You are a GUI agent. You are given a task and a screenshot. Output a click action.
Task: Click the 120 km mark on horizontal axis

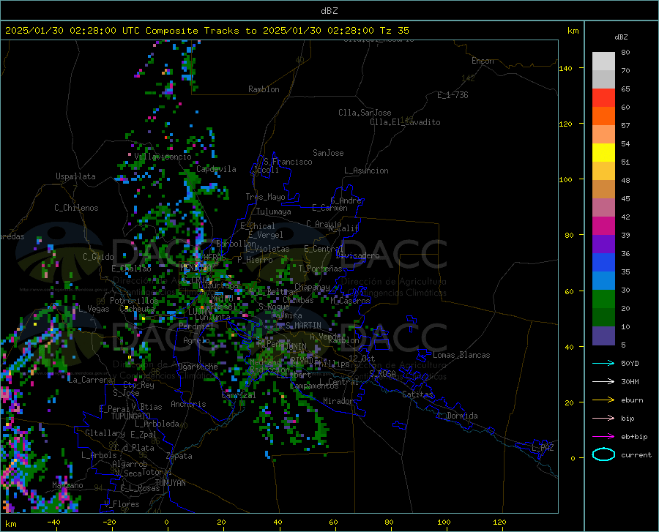coord(499,522)
